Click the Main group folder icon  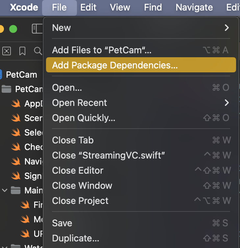(16, 190)
